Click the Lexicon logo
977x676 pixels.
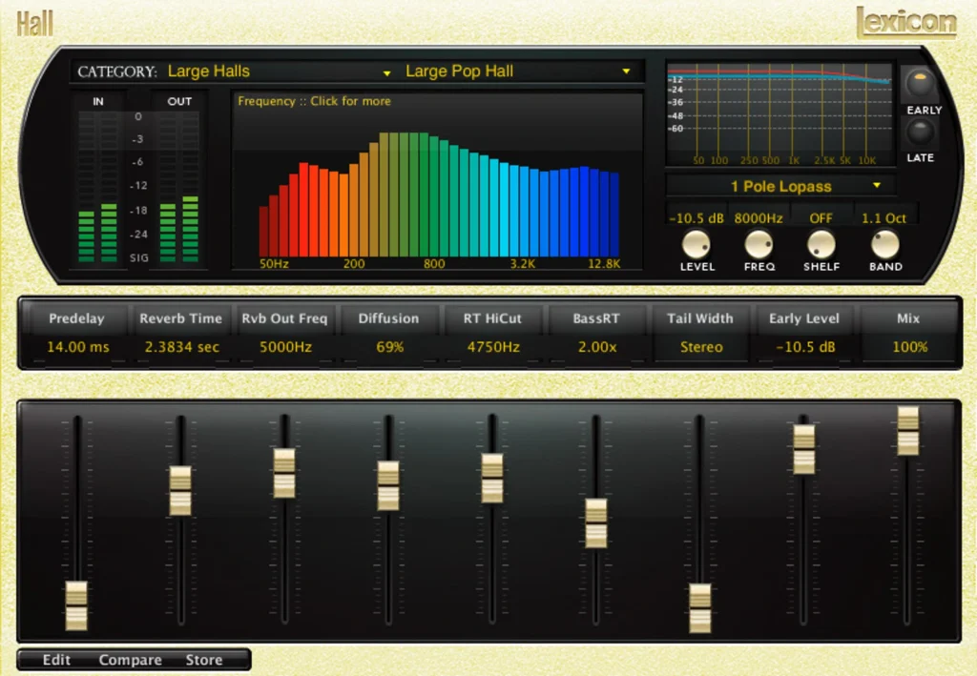(x=904, y=21)
